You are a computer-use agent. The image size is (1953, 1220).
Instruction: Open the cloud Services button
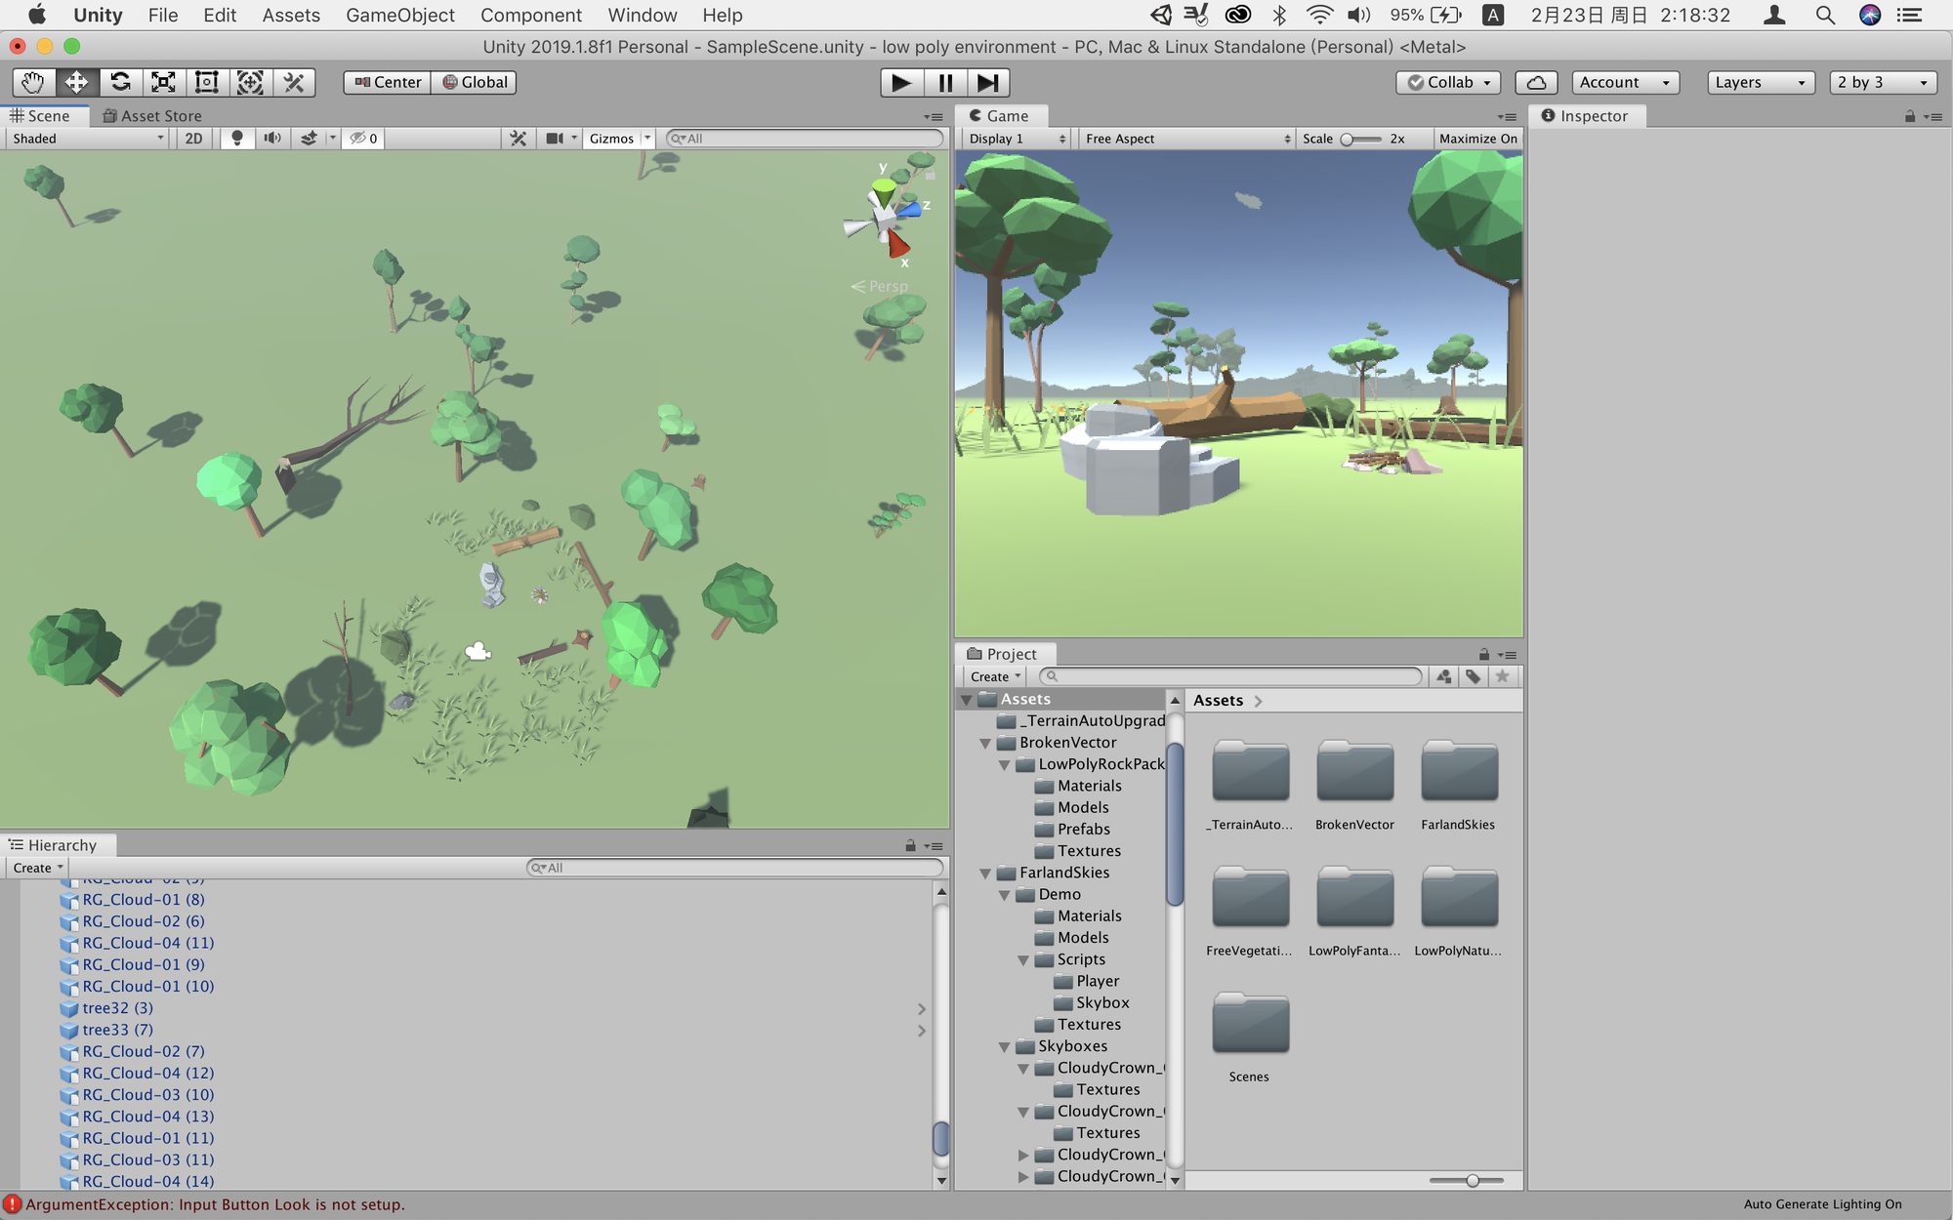[x=1536, y=83]
